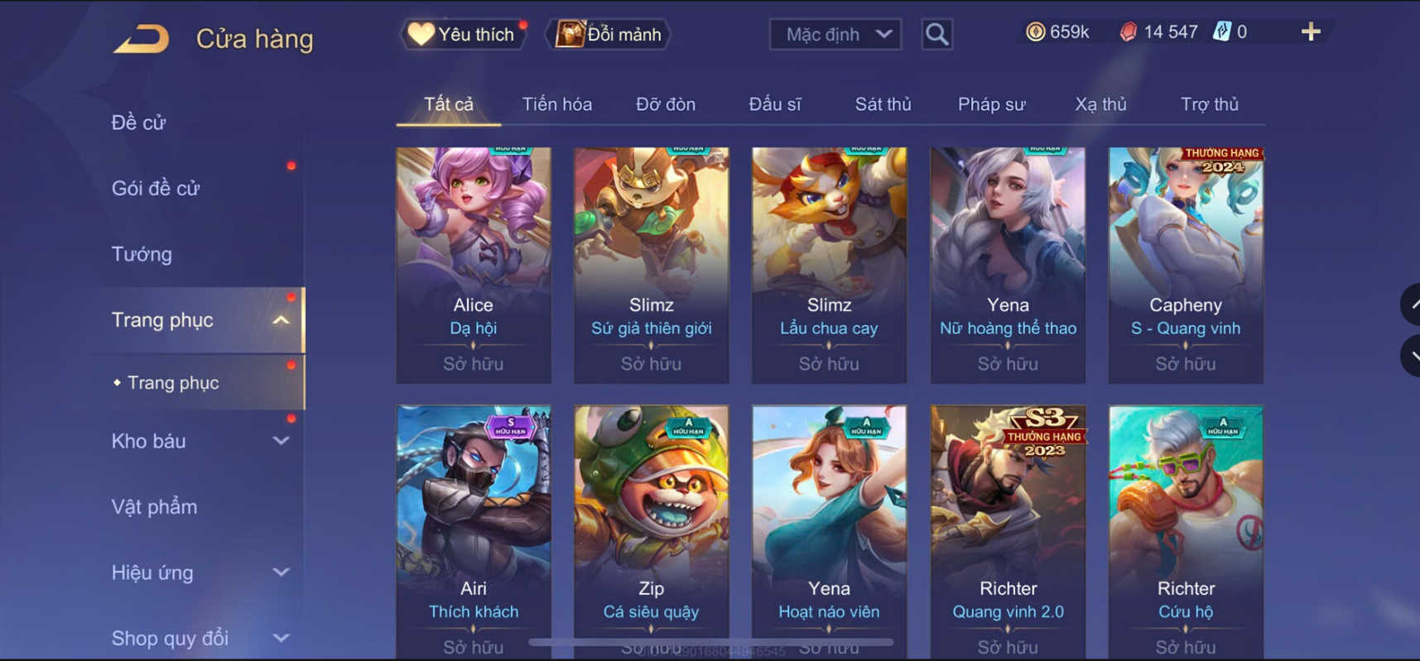Select Alice Dạ hội skin card
1420x661 pixels.
(x=473, y=265)
